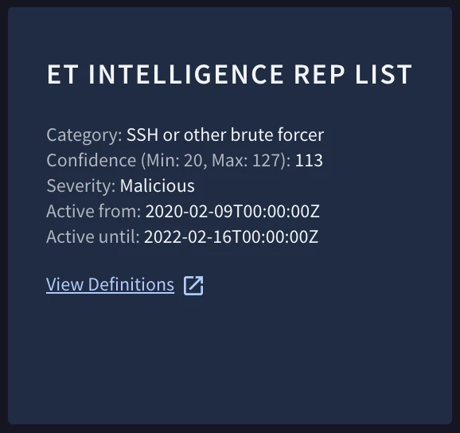
Task: Click the Confidence label text
Action: [92, 160]
